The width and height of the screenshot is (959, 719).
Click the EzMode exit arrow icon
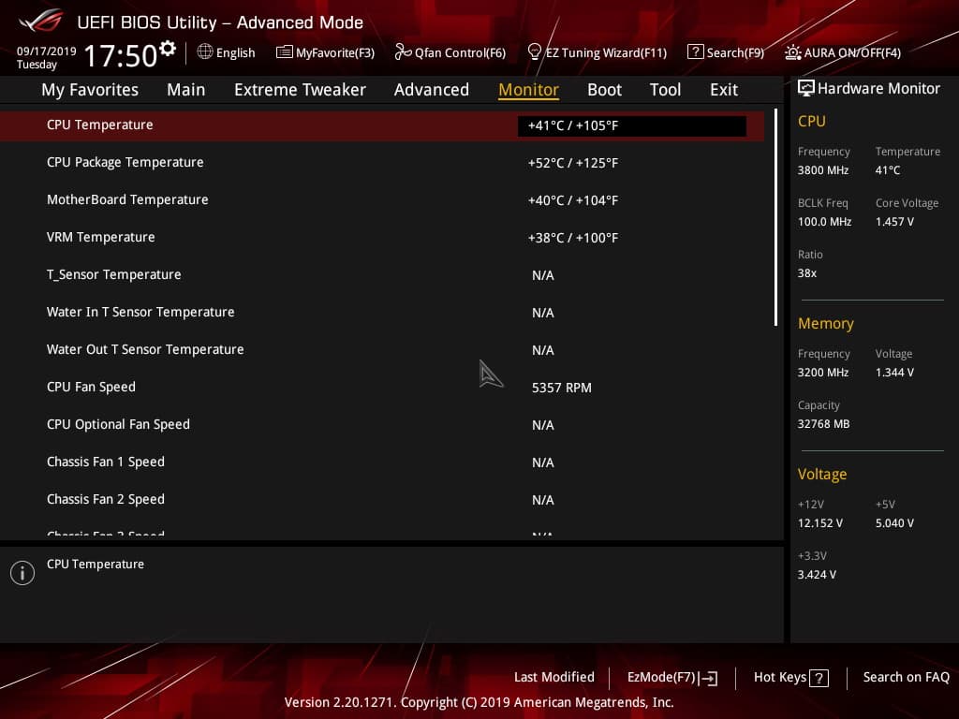(708, 678)
